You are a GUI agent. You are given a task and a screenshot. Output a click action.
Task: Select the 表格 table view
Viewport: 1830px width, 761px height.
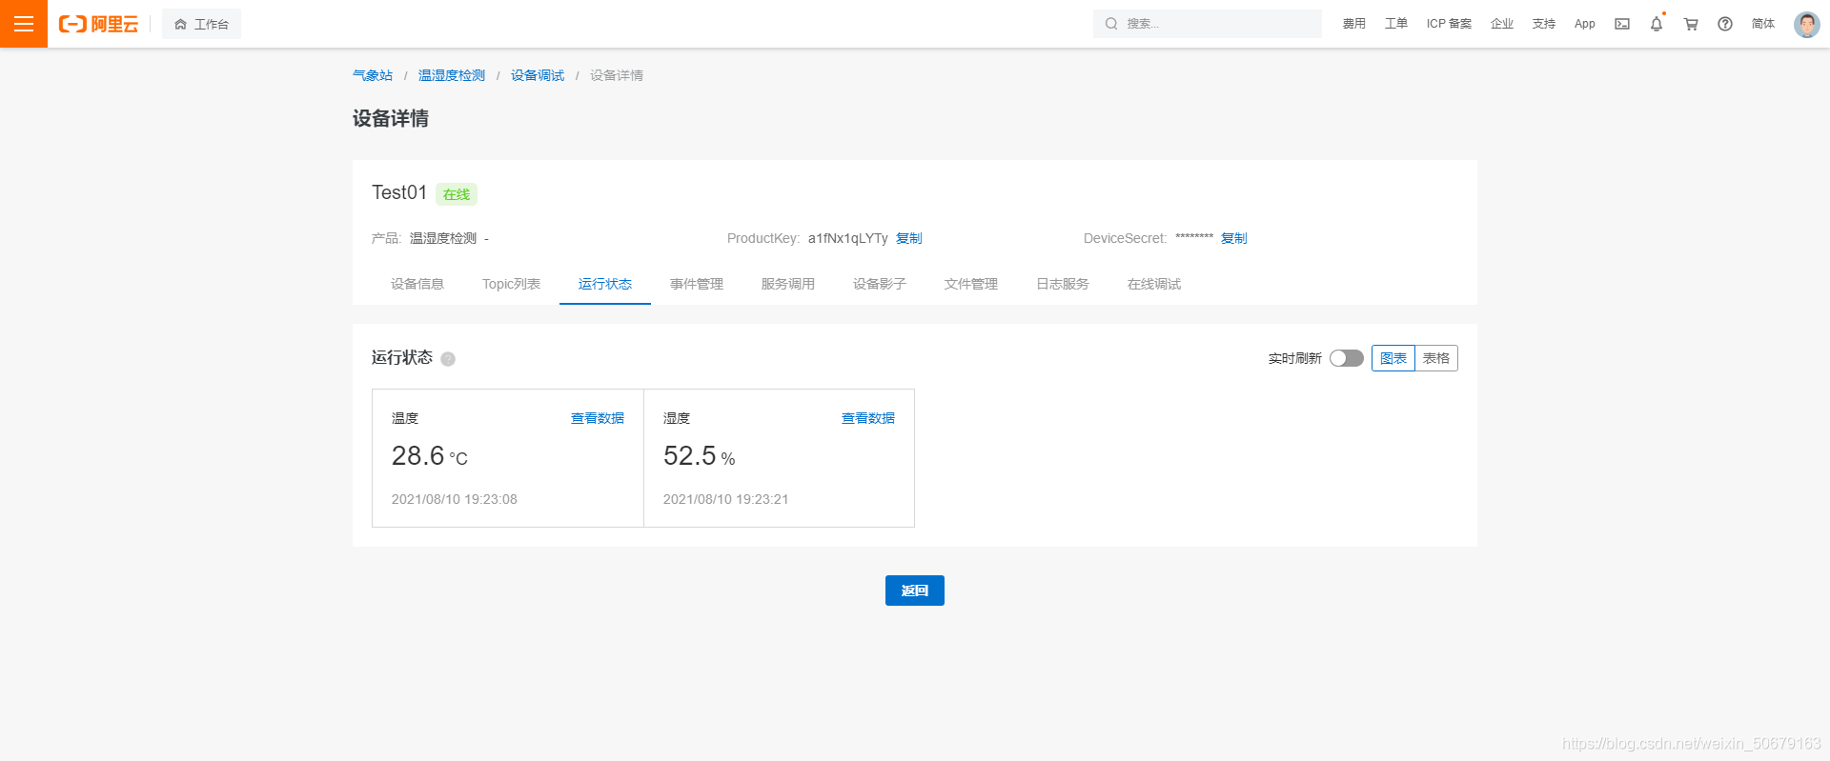(1436, 358)
